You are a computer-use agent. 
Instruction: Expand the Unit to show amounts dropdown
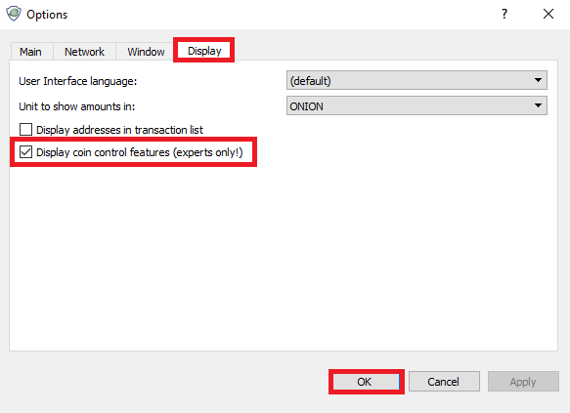[x=417, y=106]
